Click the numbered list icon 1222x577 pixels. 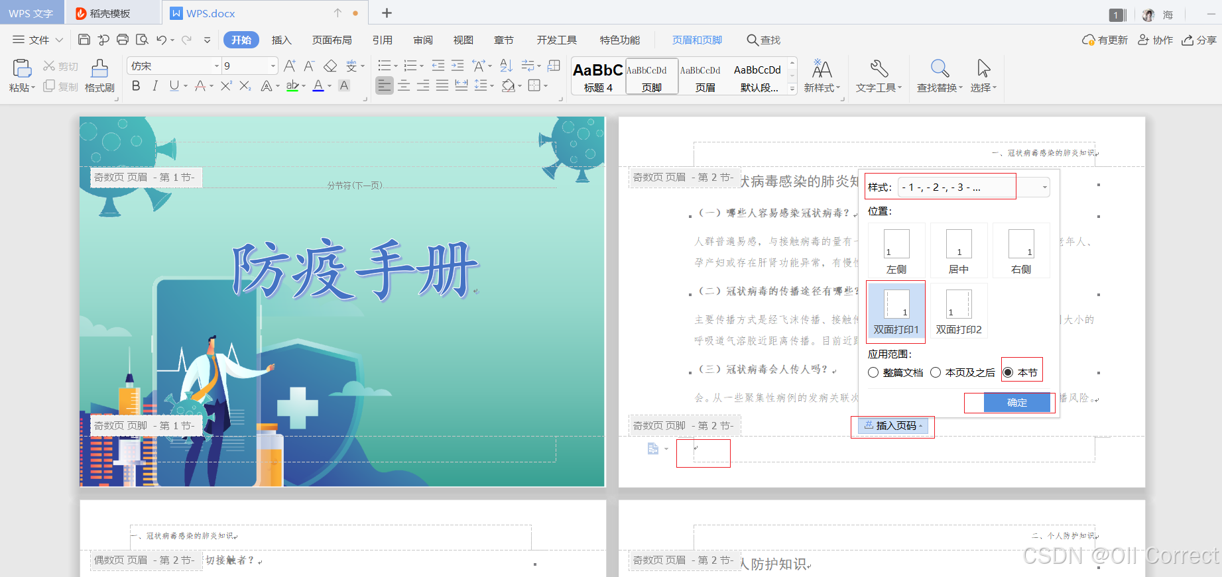[x=410, y=66]
